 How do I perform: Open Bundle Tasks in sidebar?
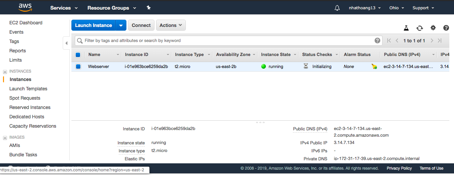[23, 155]
